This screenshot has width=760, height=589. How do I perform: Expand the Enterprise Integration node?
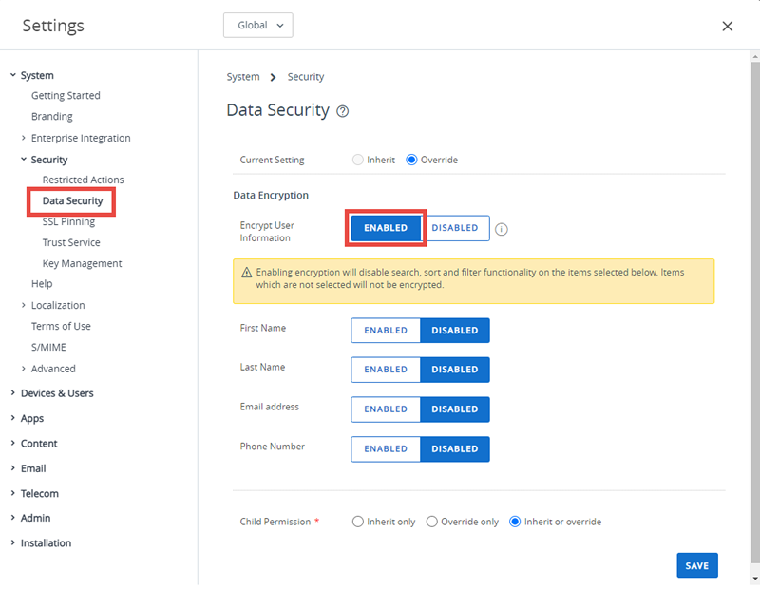coord(23,138)
